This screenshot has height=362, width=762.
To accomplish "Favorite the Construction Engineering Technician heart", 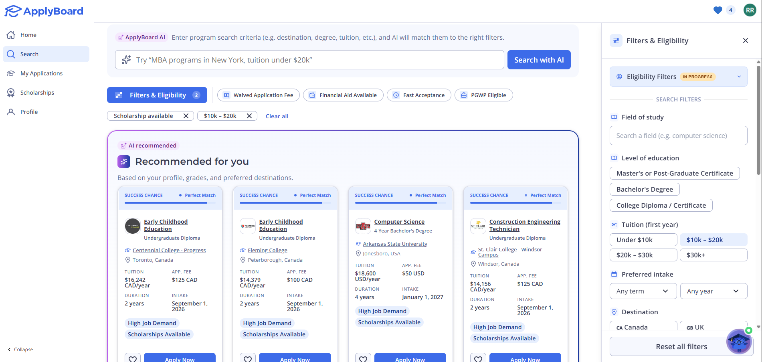I will point(478,359).
